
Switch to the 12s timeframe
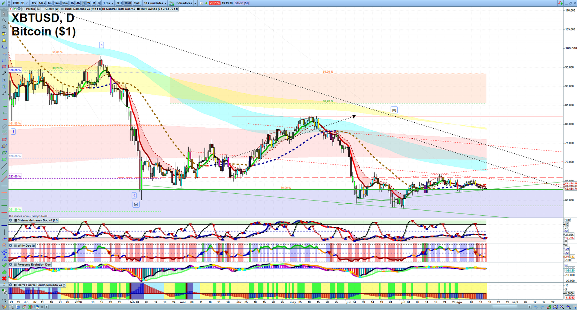(x=34, y=3)
